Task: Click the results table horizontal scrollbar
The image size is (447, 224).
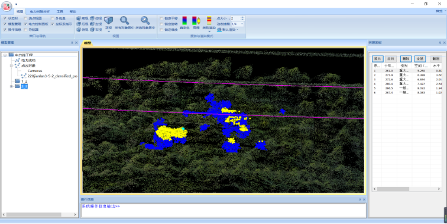Action: coord(407,189)
